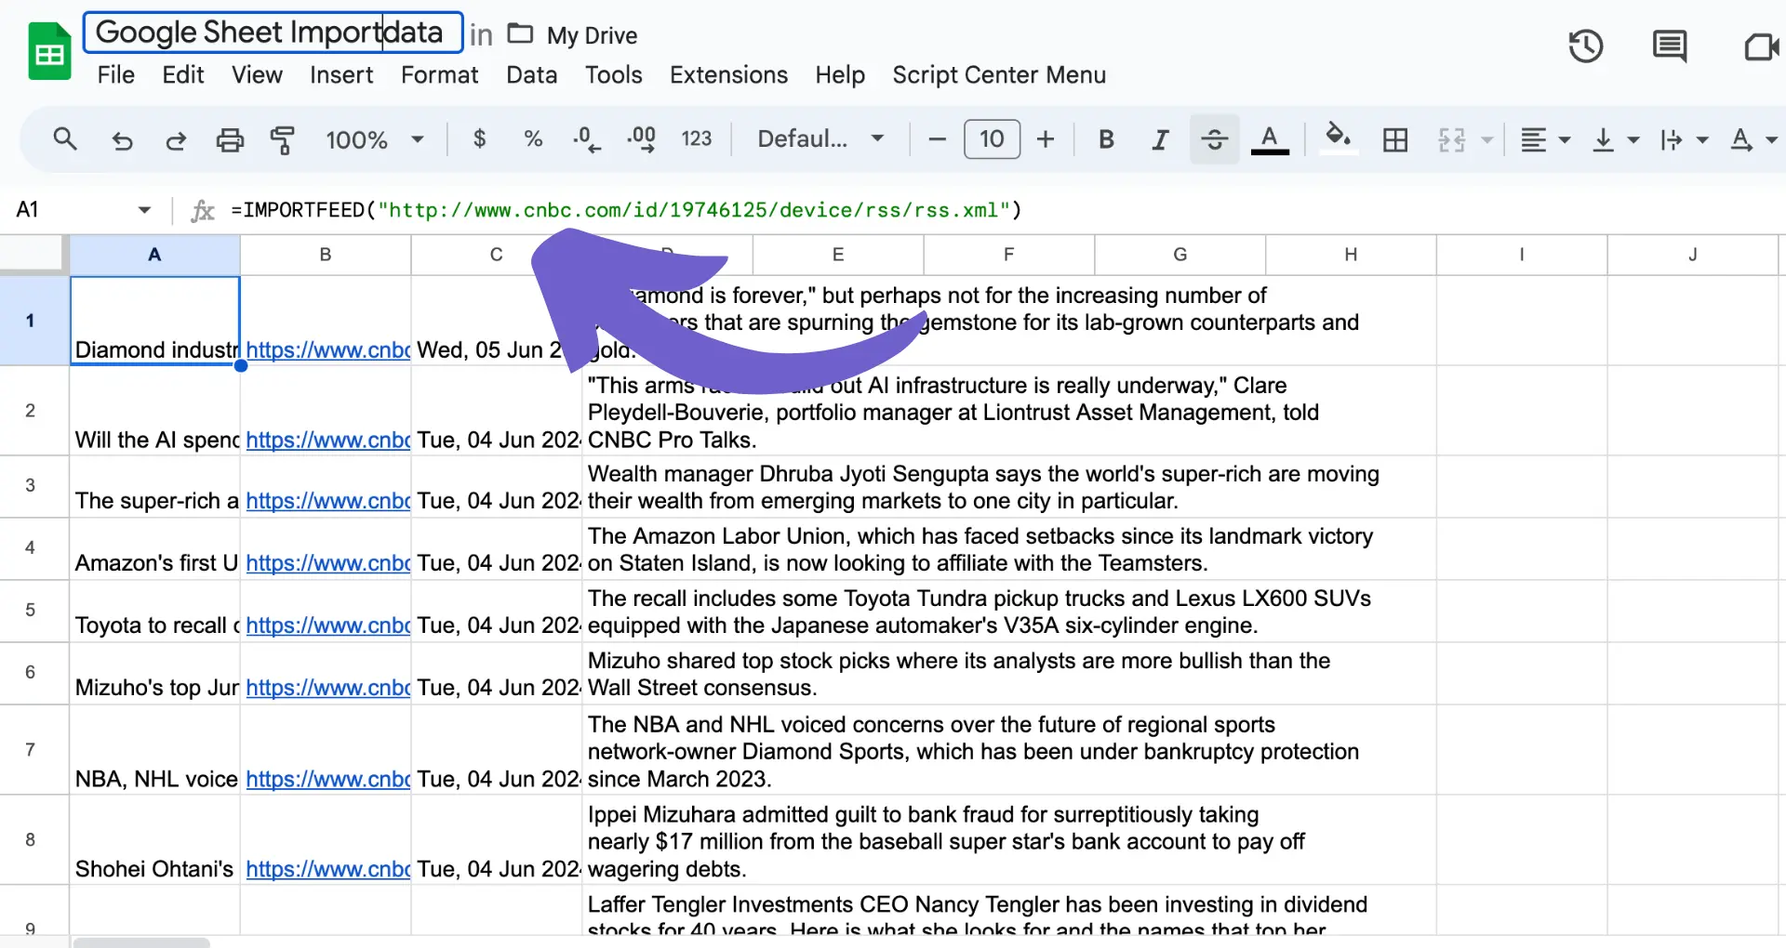The height and width of the screenshot is (948, 1786).
Task: Click the My Drive location link
Action: pyautogui.click(x=592, y=35)
